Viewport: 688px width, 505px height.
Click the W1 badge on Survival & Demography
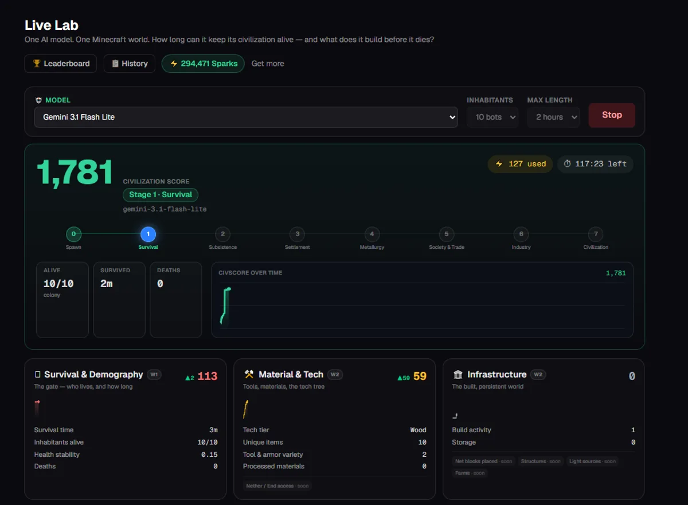click(x=154, y=374)
